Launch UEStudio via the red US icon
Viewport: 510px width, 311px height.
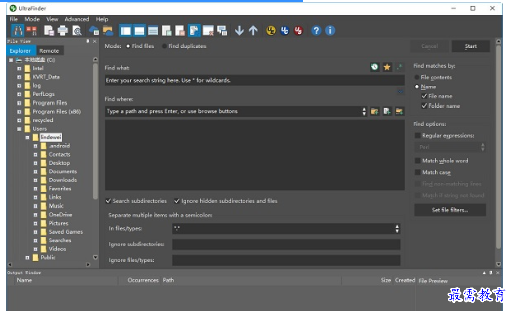click(x=298, y=31)
